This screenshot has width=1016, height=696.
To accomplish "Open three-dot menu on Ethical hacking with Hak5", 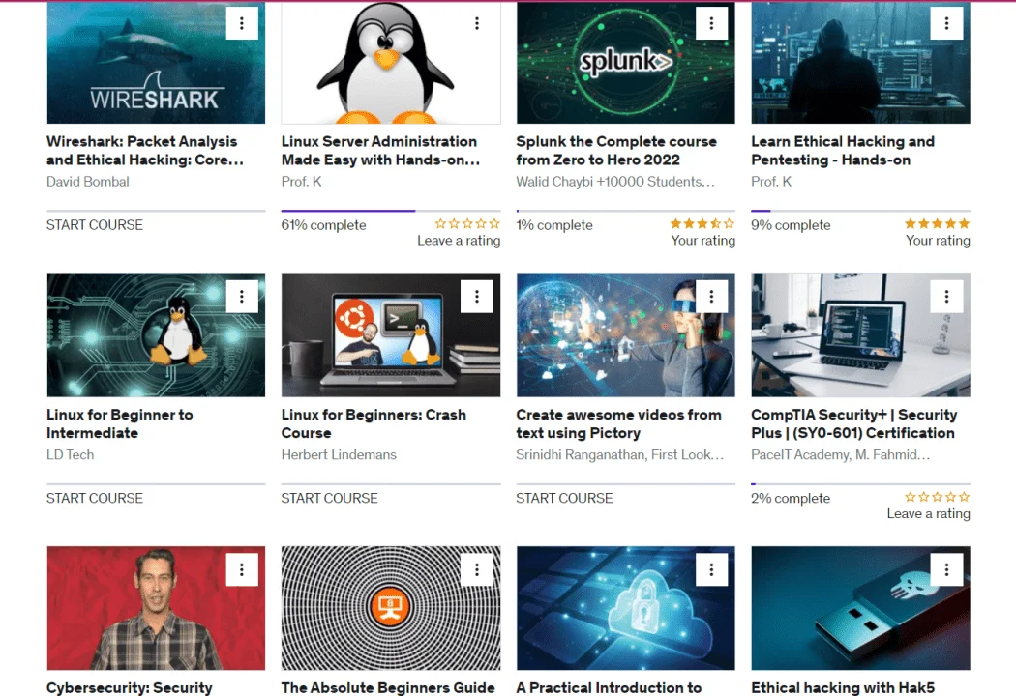I will pyautogui.click(x=946, y=569).
